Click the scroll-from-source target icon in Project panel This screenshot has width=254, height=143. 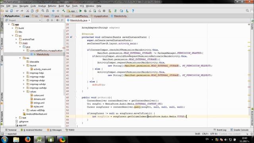click(48, 20)
